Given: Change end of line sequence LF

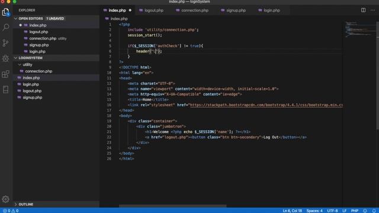Looking at the screenshot, I should click(x=344, y=211).
